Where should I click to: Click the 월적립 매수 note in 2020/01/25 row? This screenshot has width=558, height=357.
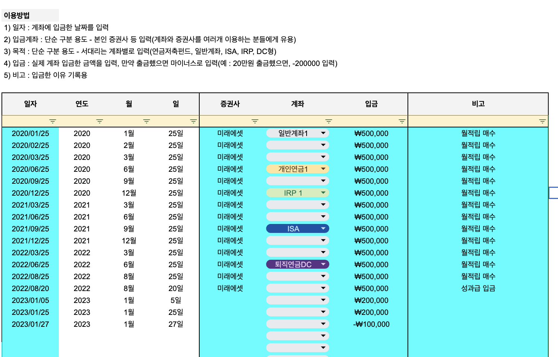click(x=478, y=133)
